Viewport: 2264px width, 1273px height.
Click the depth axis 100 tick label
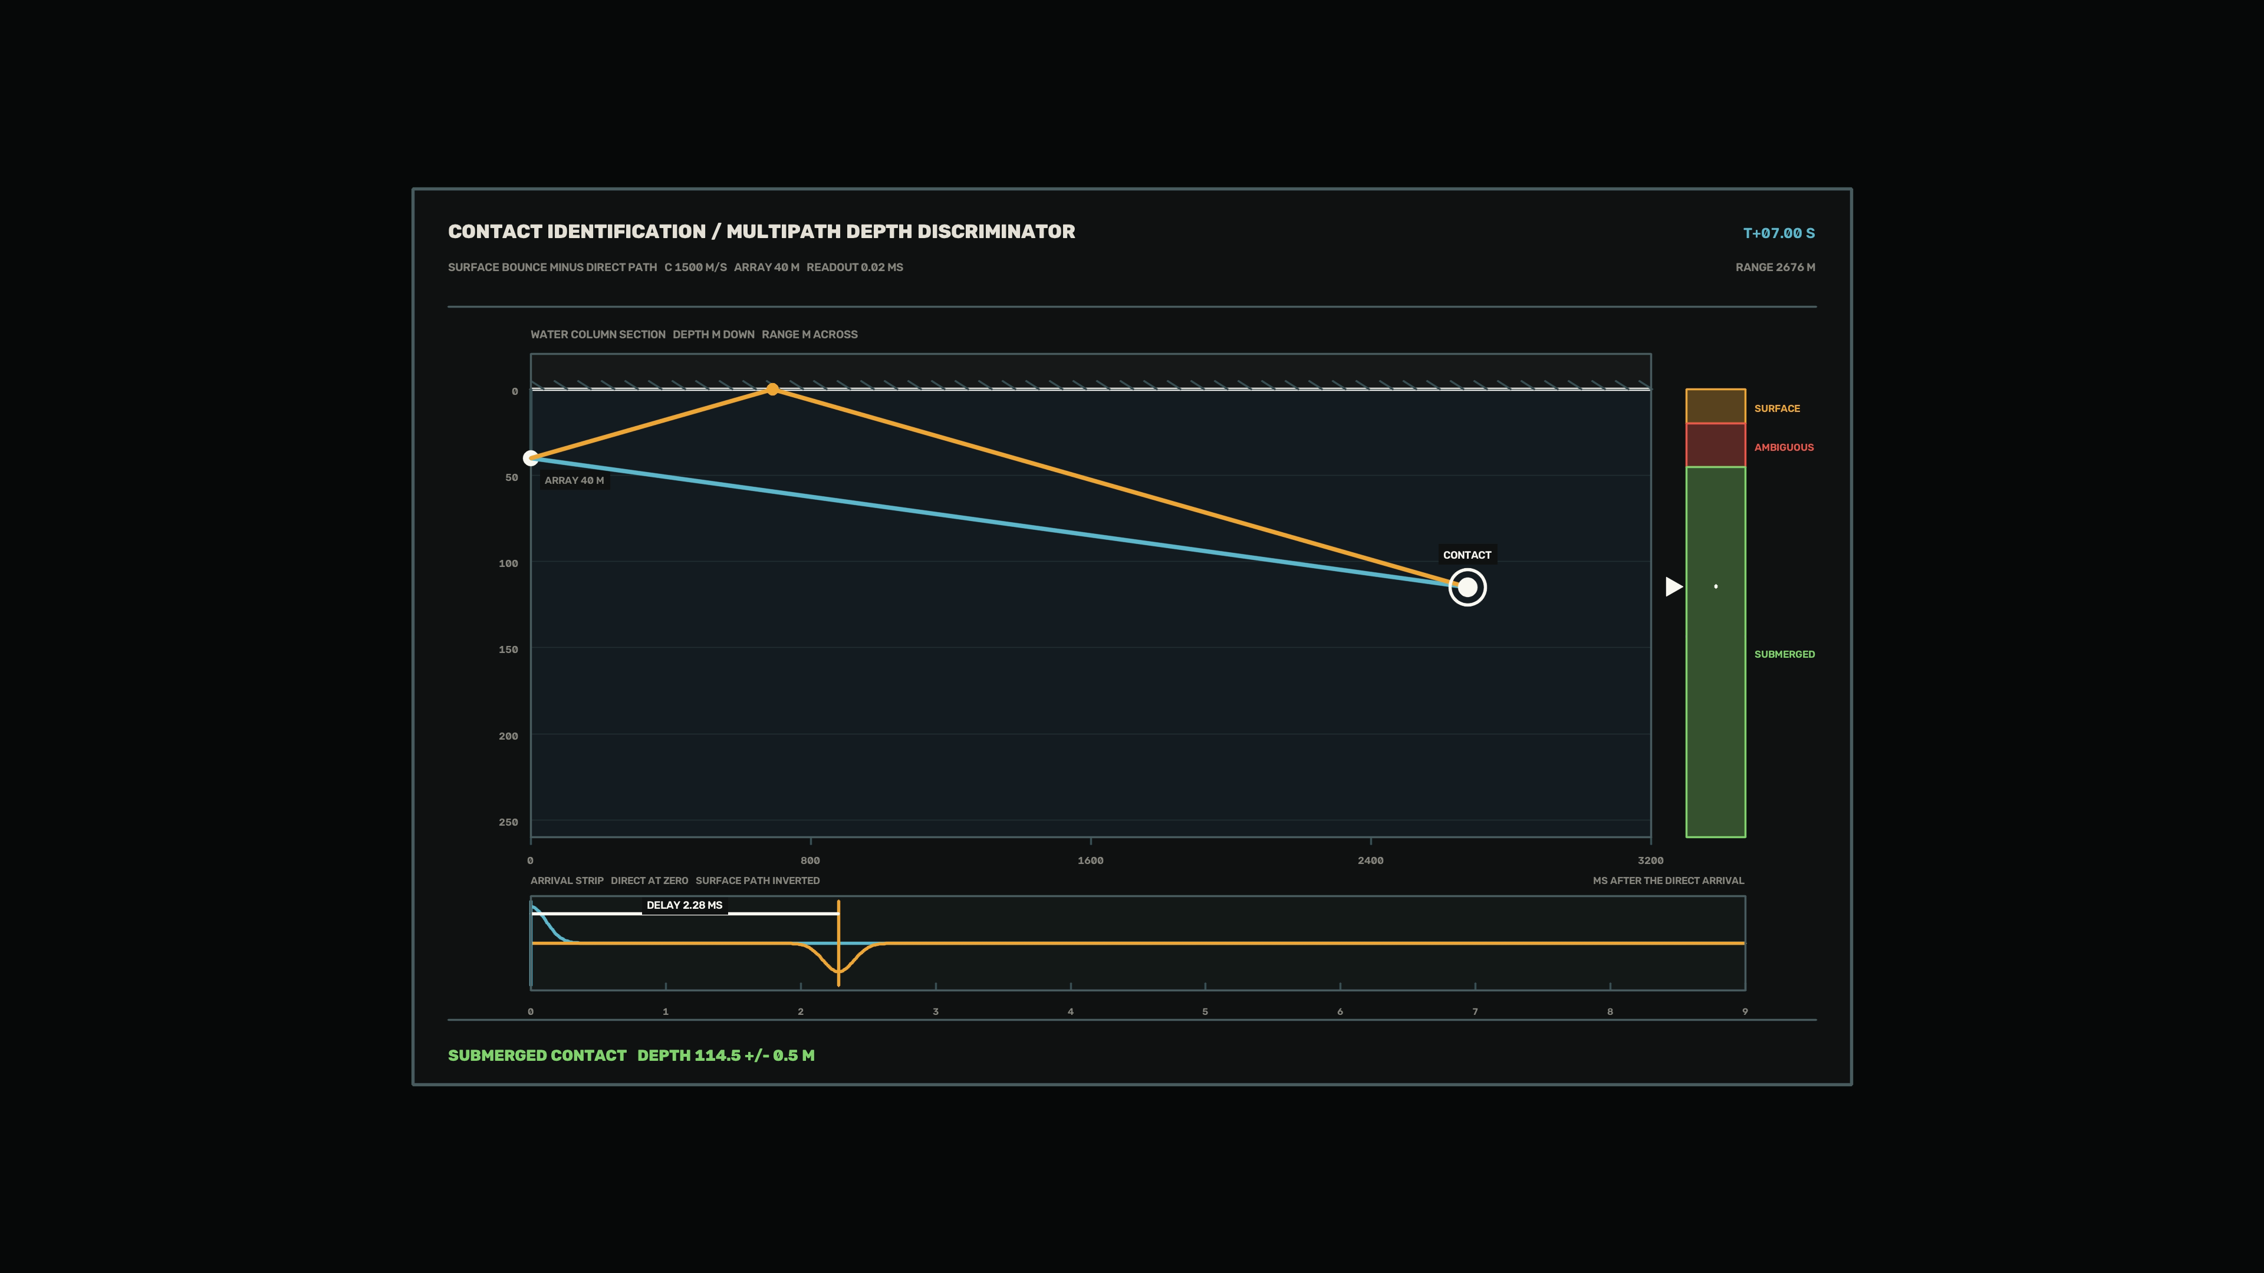(508, 564)
